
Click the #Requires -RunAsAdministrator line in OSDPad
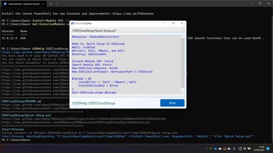pos(96,37)
